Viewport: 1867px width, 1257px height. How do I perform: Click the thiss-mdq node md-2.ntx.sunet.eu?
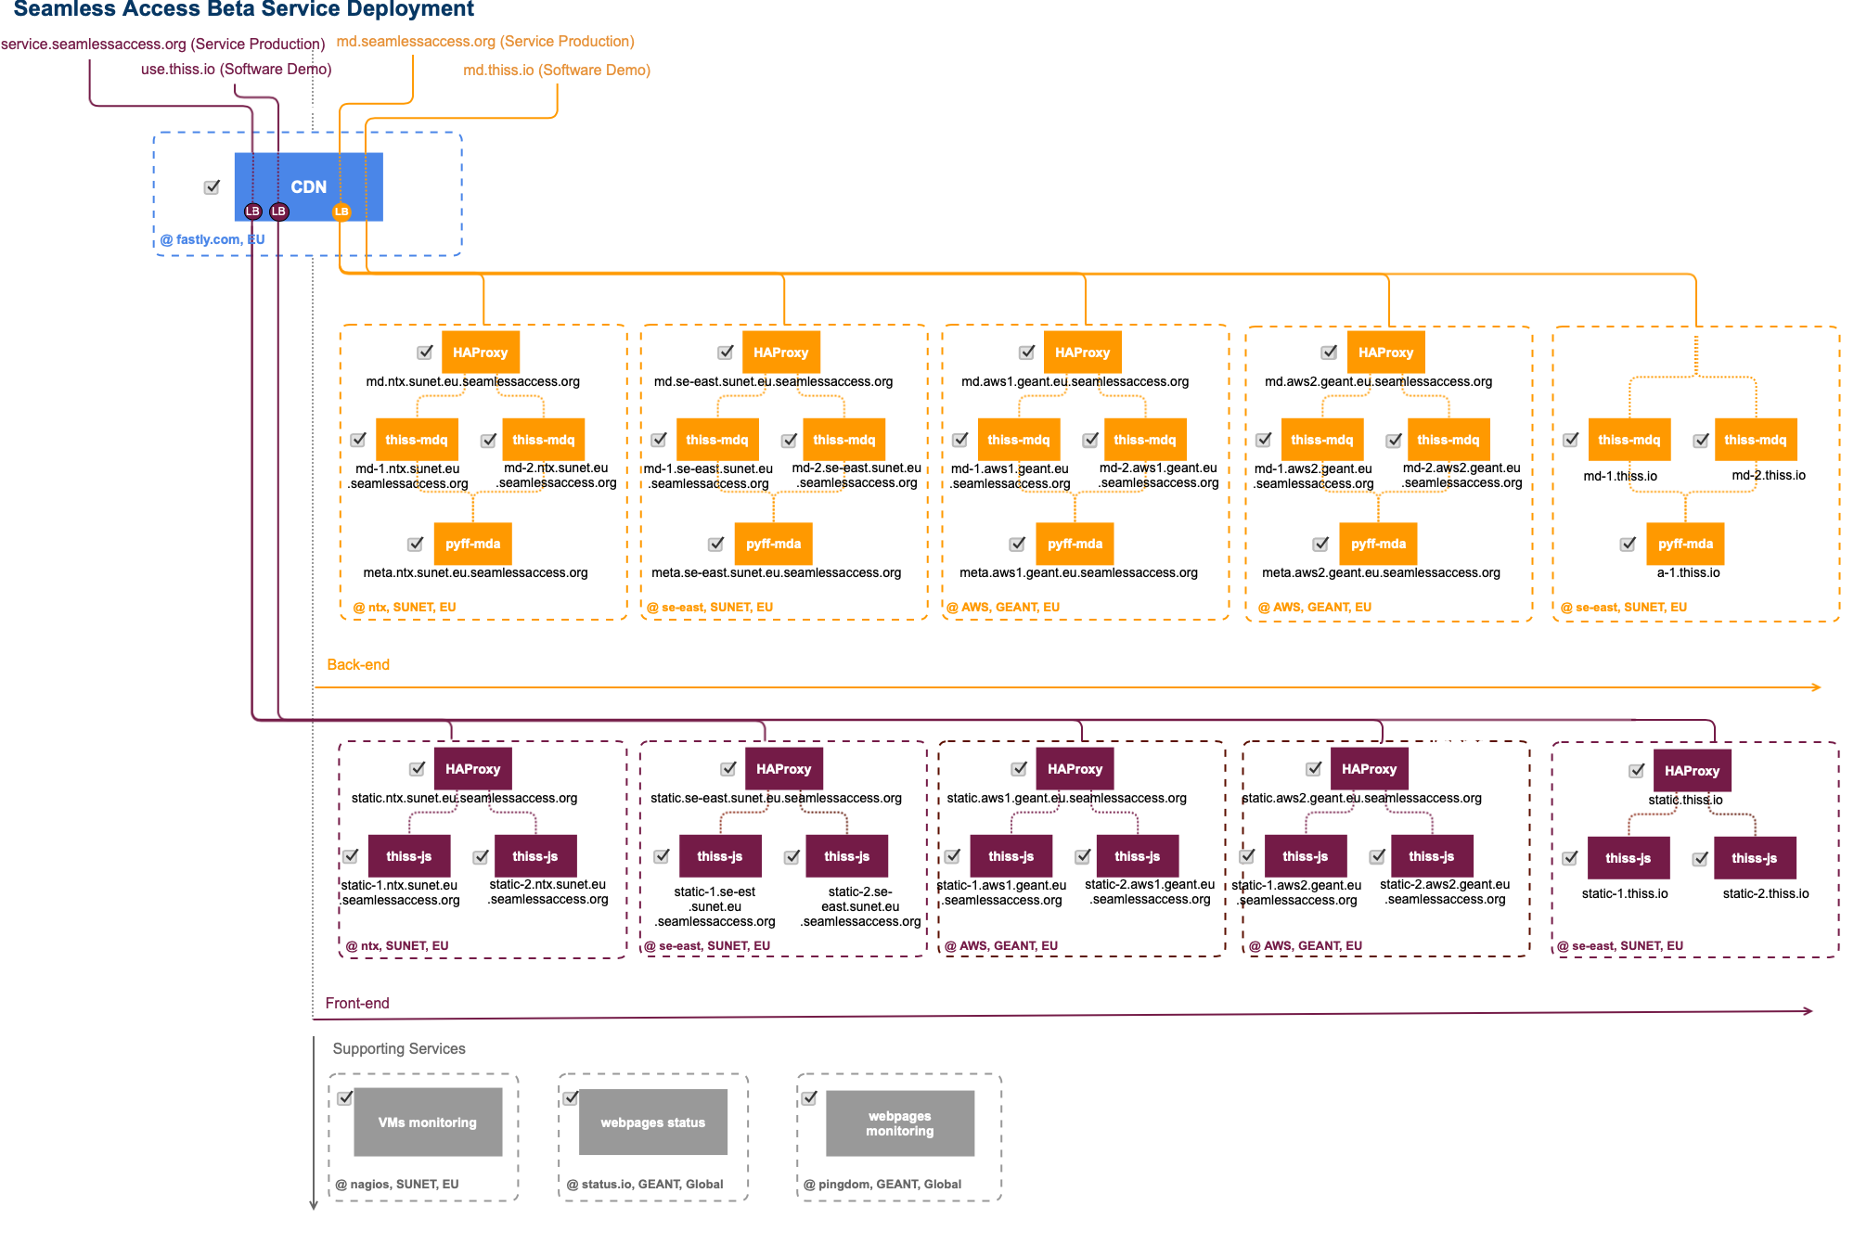click(x=544, y=440)
